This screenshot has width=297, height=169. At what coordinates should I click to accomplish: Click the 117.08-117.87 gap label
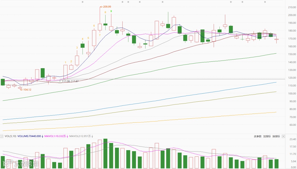click(70, 81)
